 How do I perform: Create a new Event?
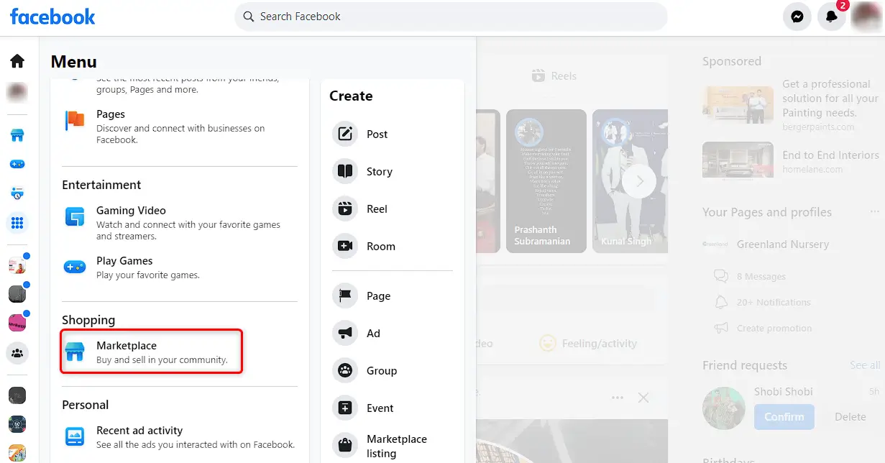[x=393, y=408]
